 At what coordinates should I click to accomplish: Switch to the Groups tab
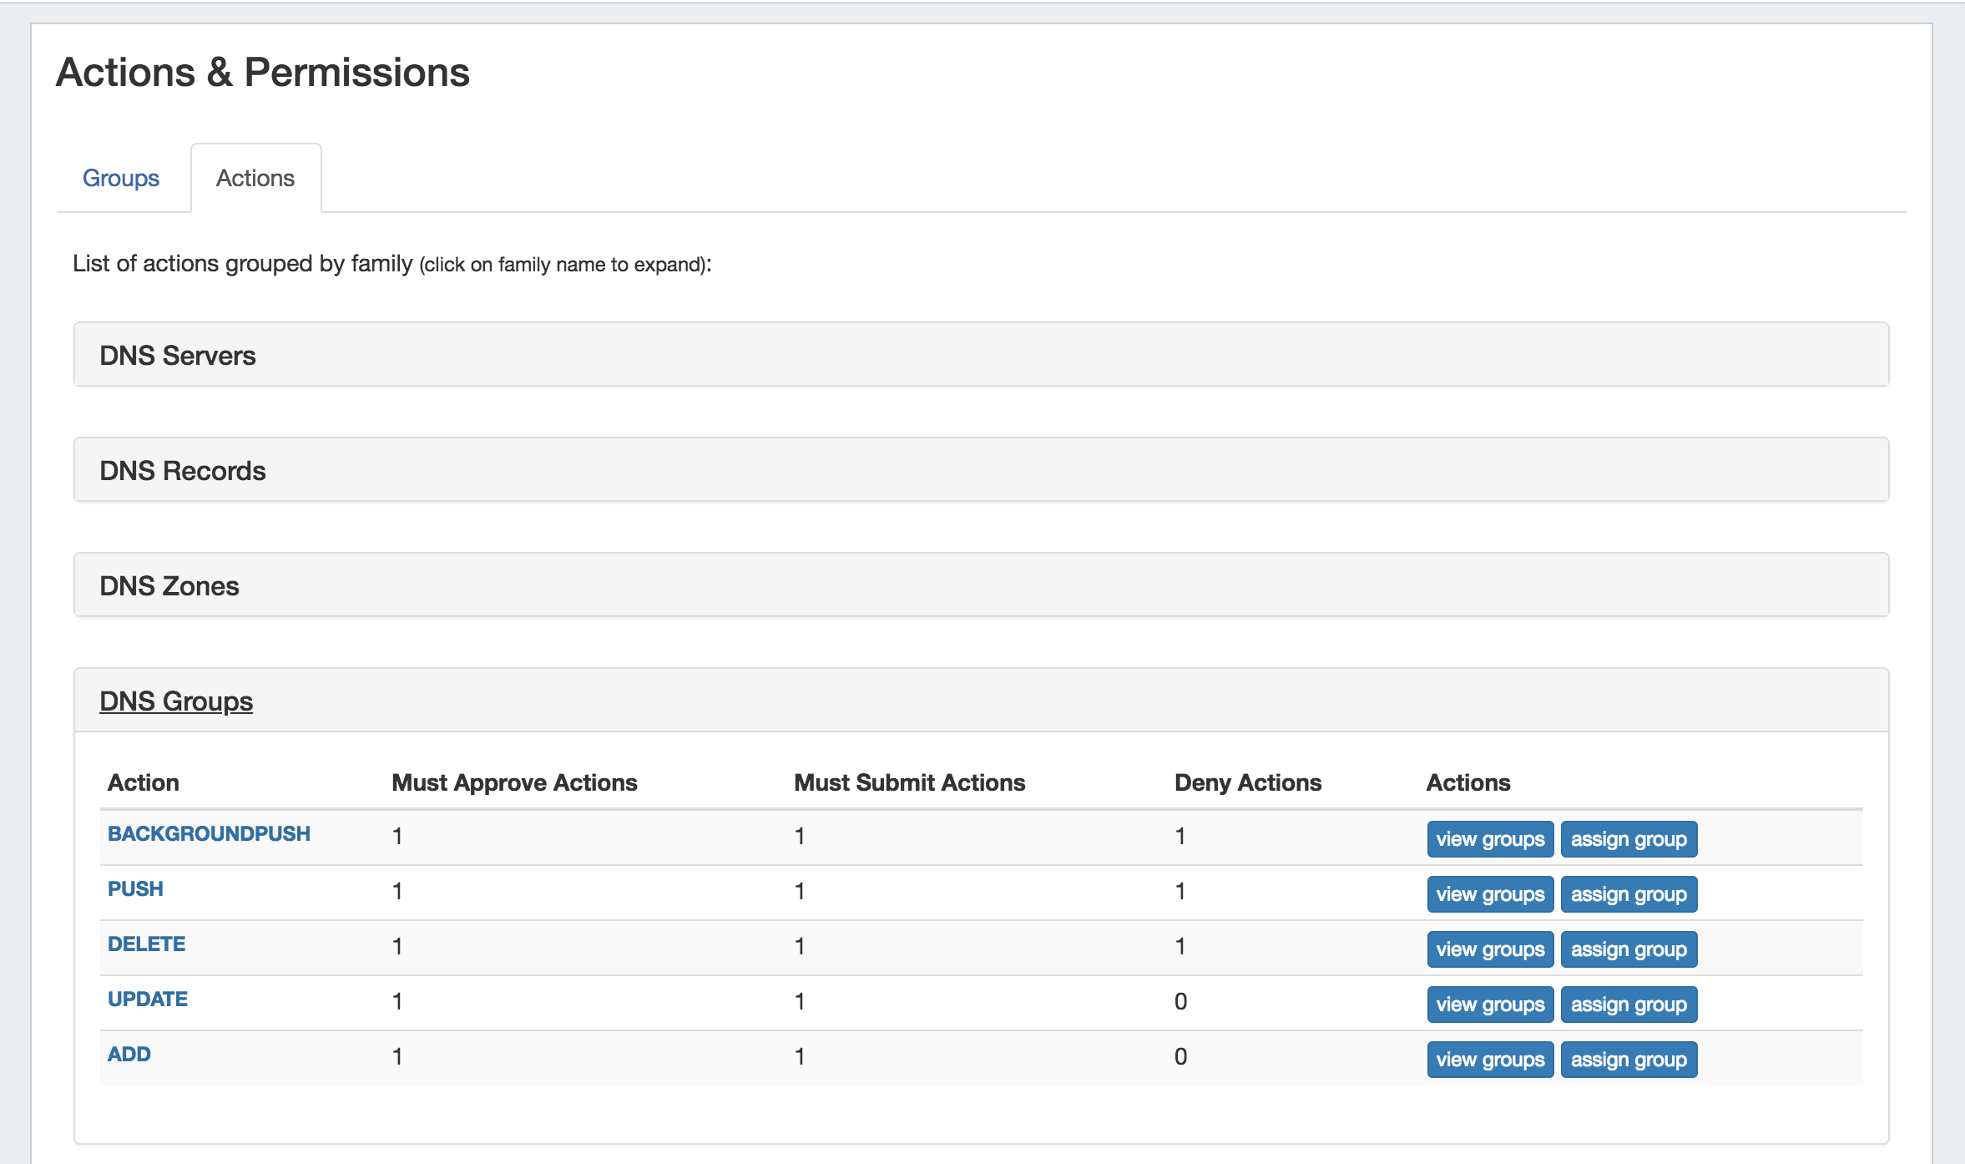tap(121, 178)
